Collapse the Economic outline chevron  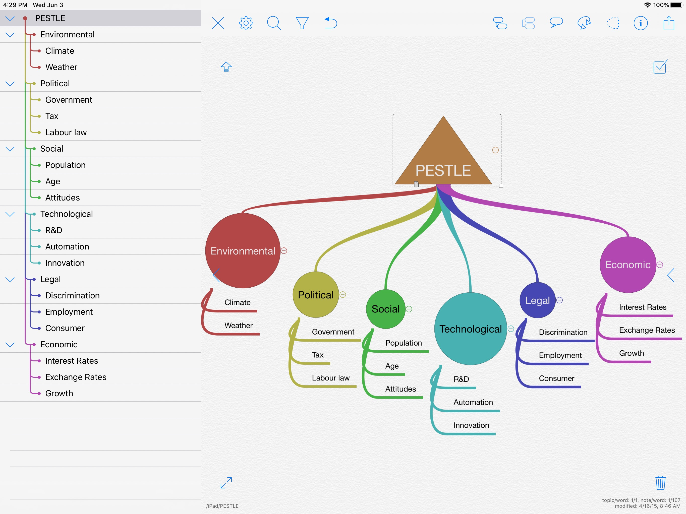click(10, 345)
